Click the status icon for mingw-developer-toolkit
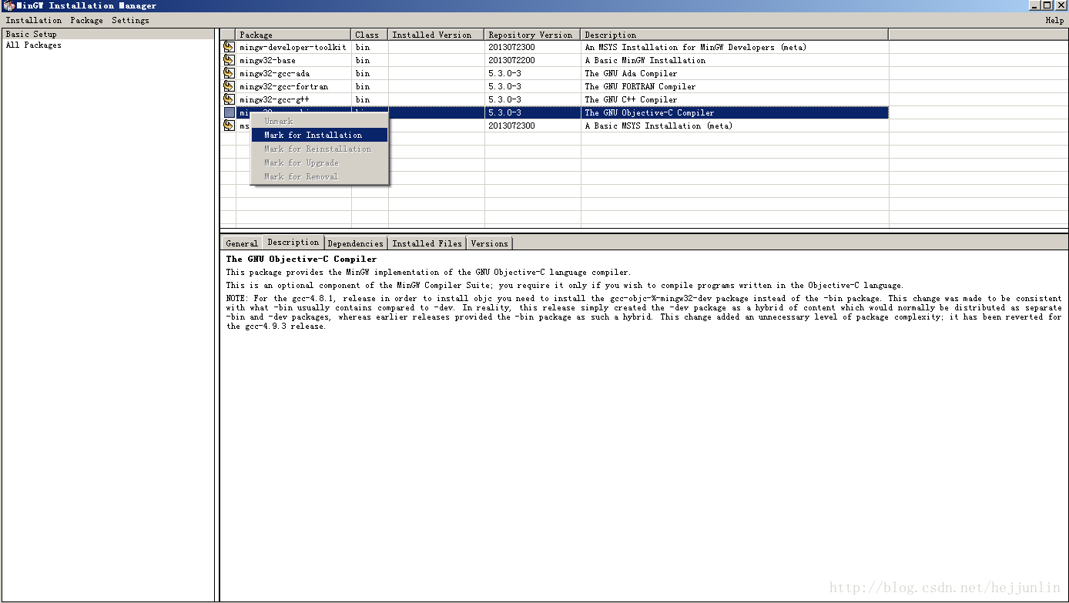This screenshot has width=1069, height=603. [229, 47]
